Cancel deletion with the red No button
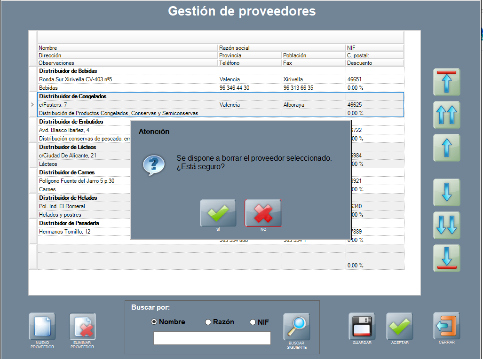The width and height of the screenshot is (483, 359). click(263, 213)
